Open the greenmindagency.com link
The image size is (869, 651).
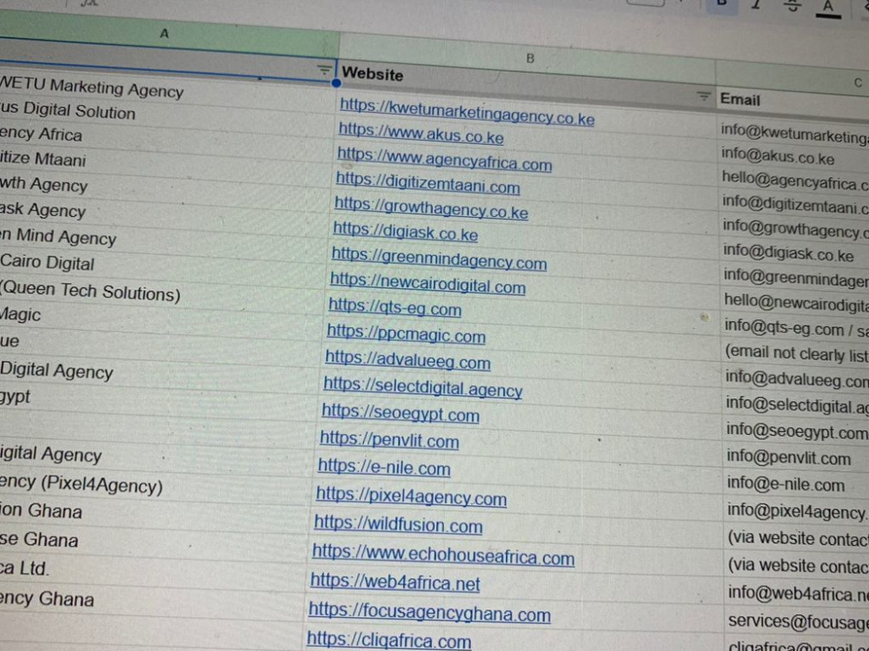coord(439,259)
